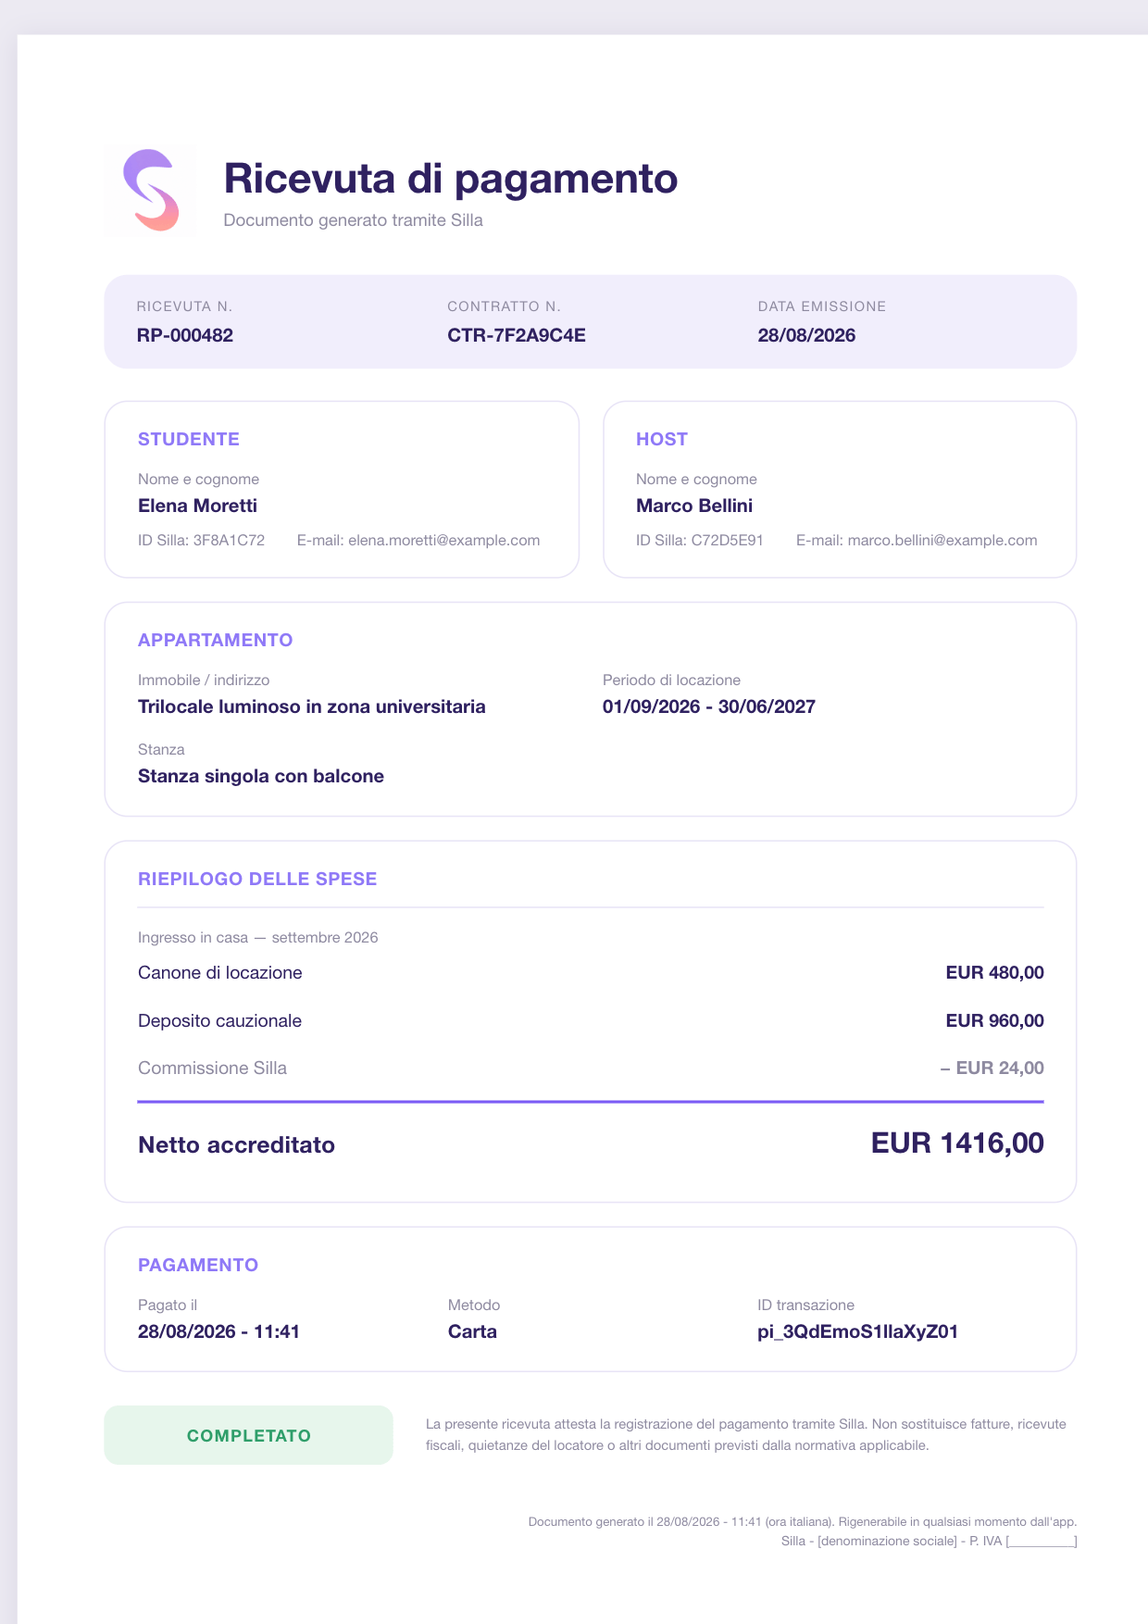
Task: Click the transaction ID pi_3QdEmoS1IlaXyZ01
Action: pos(857,1332)
